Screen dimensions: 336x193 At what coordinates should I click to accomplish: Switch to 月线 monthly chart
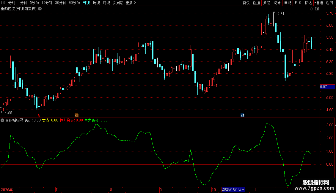click(x=106, y=3)
